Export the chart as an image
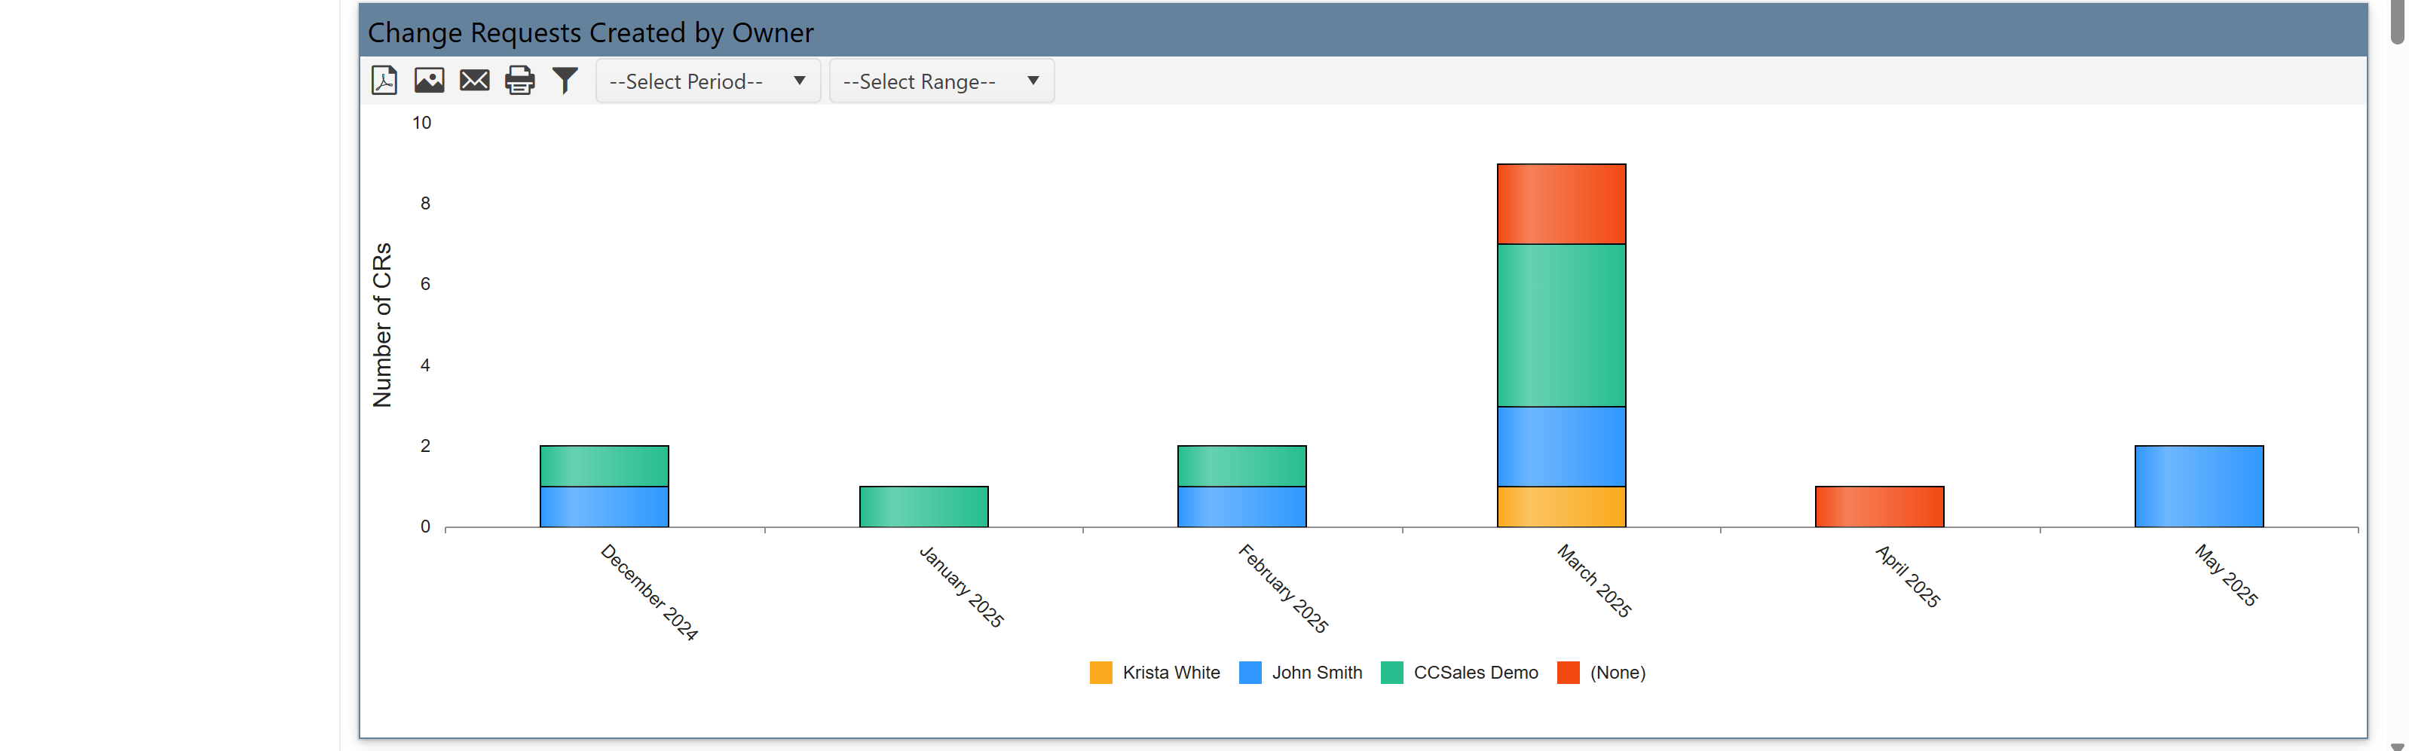This screenshot has width=2409, height=751. [429, 81]
